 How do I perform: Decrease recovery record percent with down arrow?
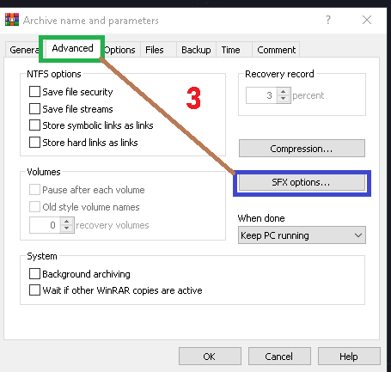click(284, 99)
